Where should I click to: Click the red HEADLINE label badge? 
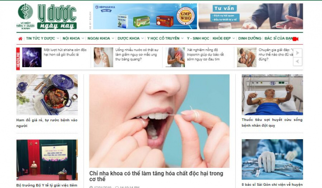[18, 59]
